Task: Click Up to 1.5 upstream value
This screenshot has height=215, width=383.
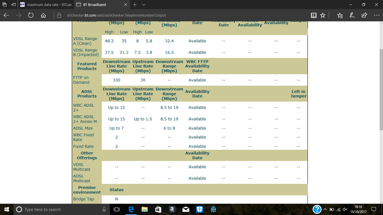Action: point(143,119)
